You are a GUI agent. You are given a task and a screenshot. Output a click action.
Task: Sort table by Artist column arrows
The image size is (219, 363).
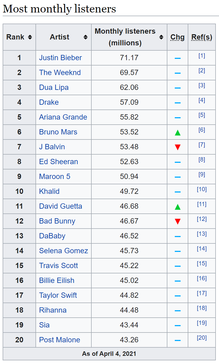pyautogui.click(x=86, y=37)
